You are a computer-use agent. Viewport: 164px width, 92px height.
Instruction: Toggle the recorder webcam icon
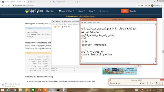click(157, 83)
